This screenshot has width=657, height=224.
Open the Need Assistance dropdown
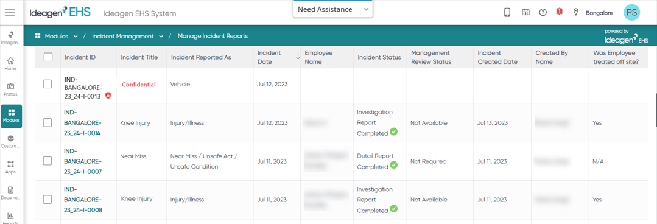pyautogui.click(x=332, y=9)
